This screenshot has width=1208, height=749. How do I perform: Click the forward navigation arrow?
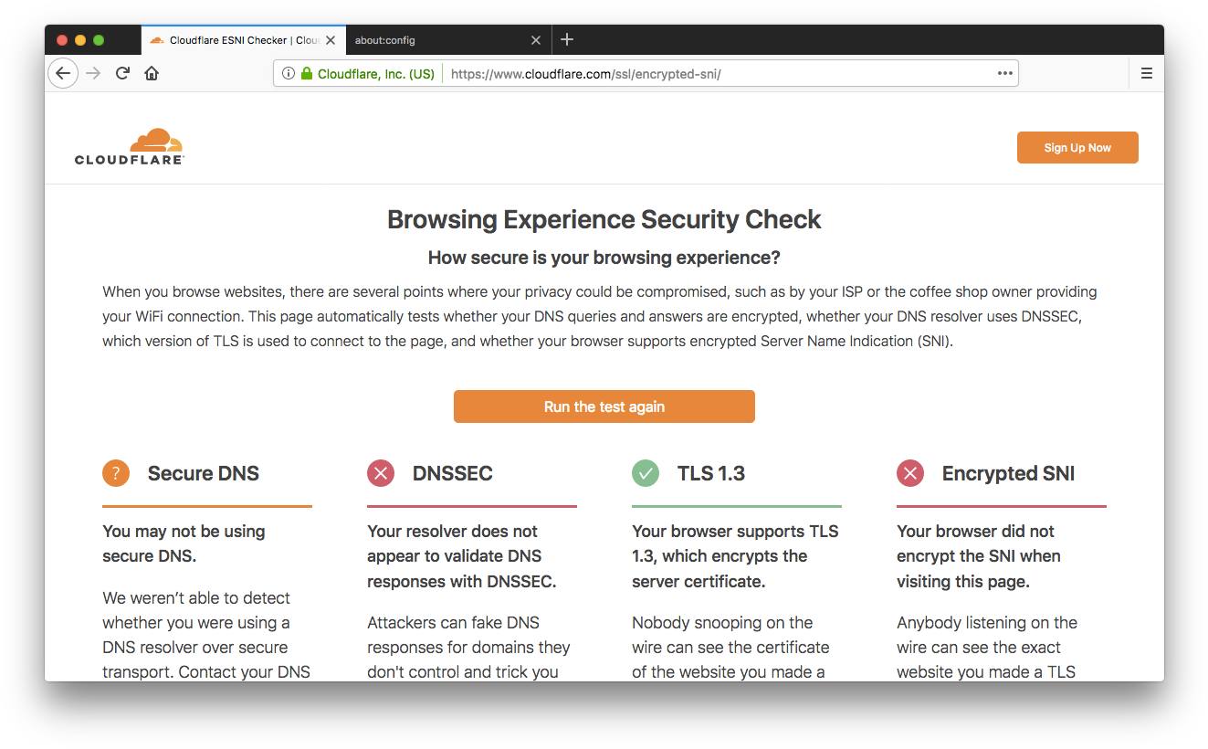[x=93, y=73]
